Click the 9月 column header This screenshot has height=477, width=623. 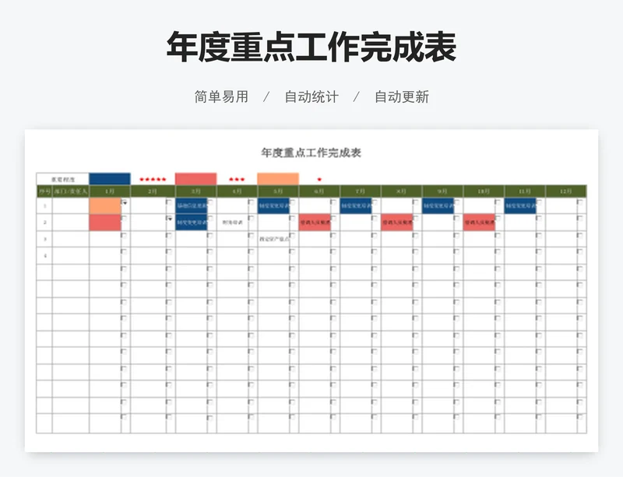click(x=442, y=191)
